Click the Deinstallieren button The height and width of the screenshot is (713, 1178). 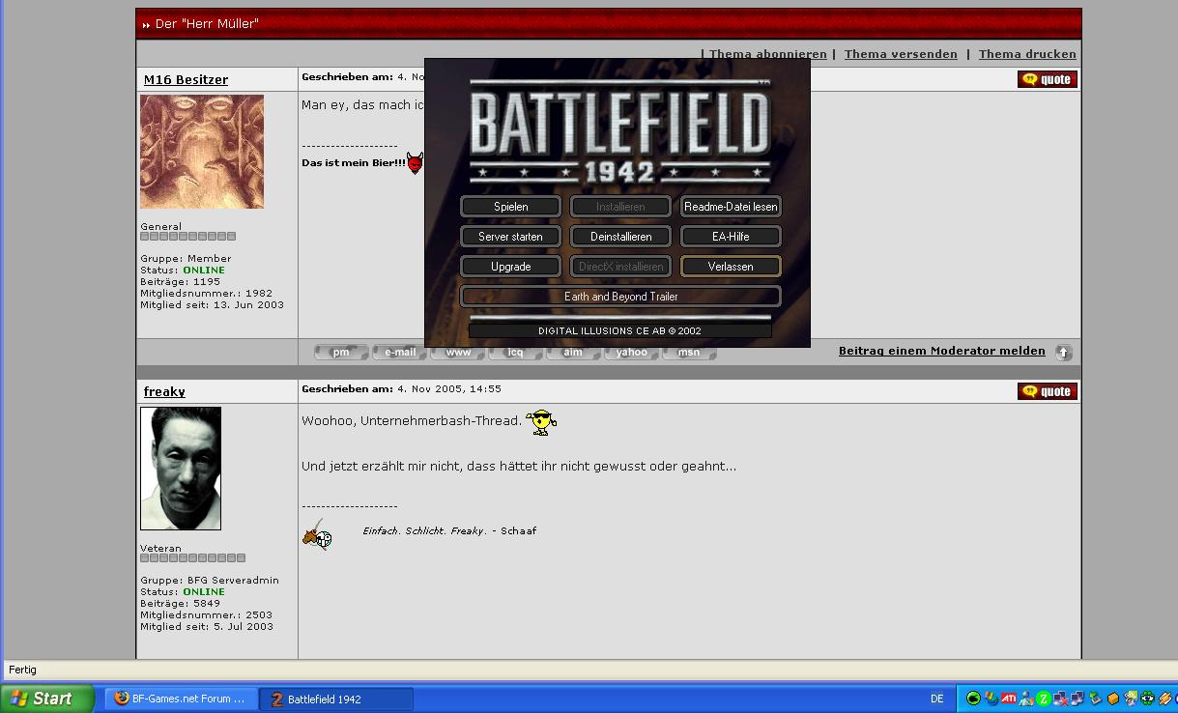tap(620, 237)
